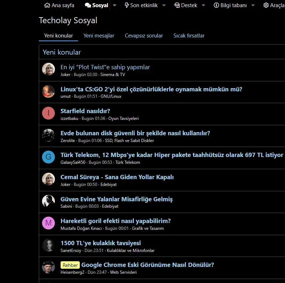
Task: Open the Linux'ta CS:GO 2 thread
Action: point(151,89)
